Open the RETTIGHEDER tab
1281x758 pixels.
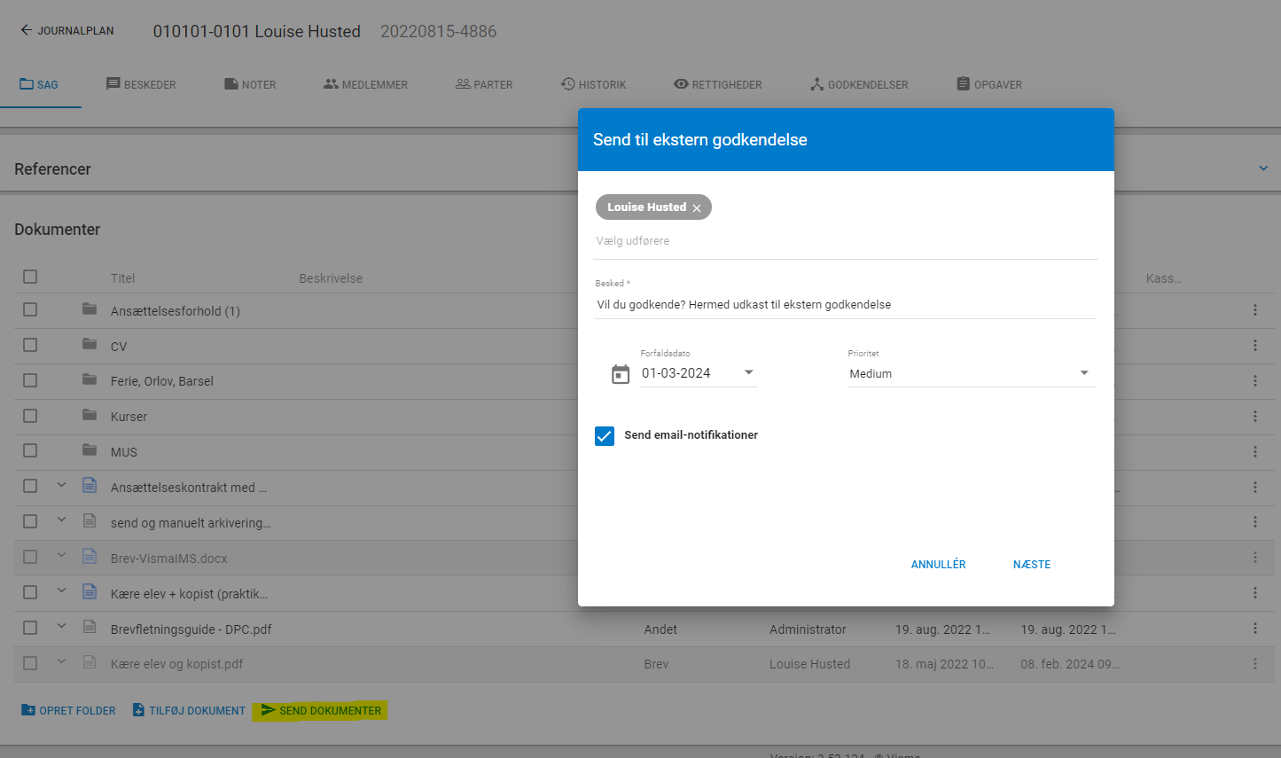tap(717, 84)
